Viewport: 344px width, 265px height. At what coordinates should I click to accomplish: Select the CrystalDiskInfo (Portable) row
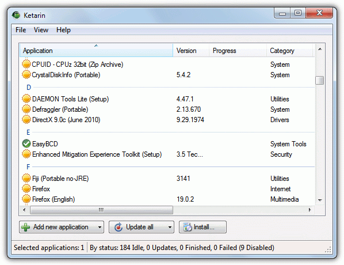click(167, 75)
